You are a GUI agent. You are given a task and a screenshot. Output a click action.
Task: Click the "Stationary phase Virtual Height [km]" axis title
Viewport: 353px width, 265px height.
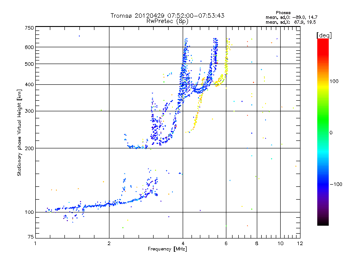[19, 133]
